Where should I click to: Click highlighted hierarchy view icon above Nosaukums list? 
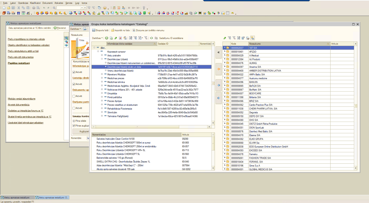[253, 38]
